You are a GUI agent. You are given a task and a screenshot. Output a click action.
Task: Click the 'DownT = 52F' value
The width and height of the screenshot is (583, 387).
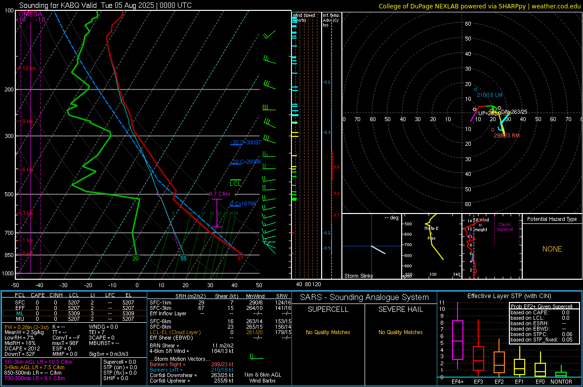pos(19,354)
